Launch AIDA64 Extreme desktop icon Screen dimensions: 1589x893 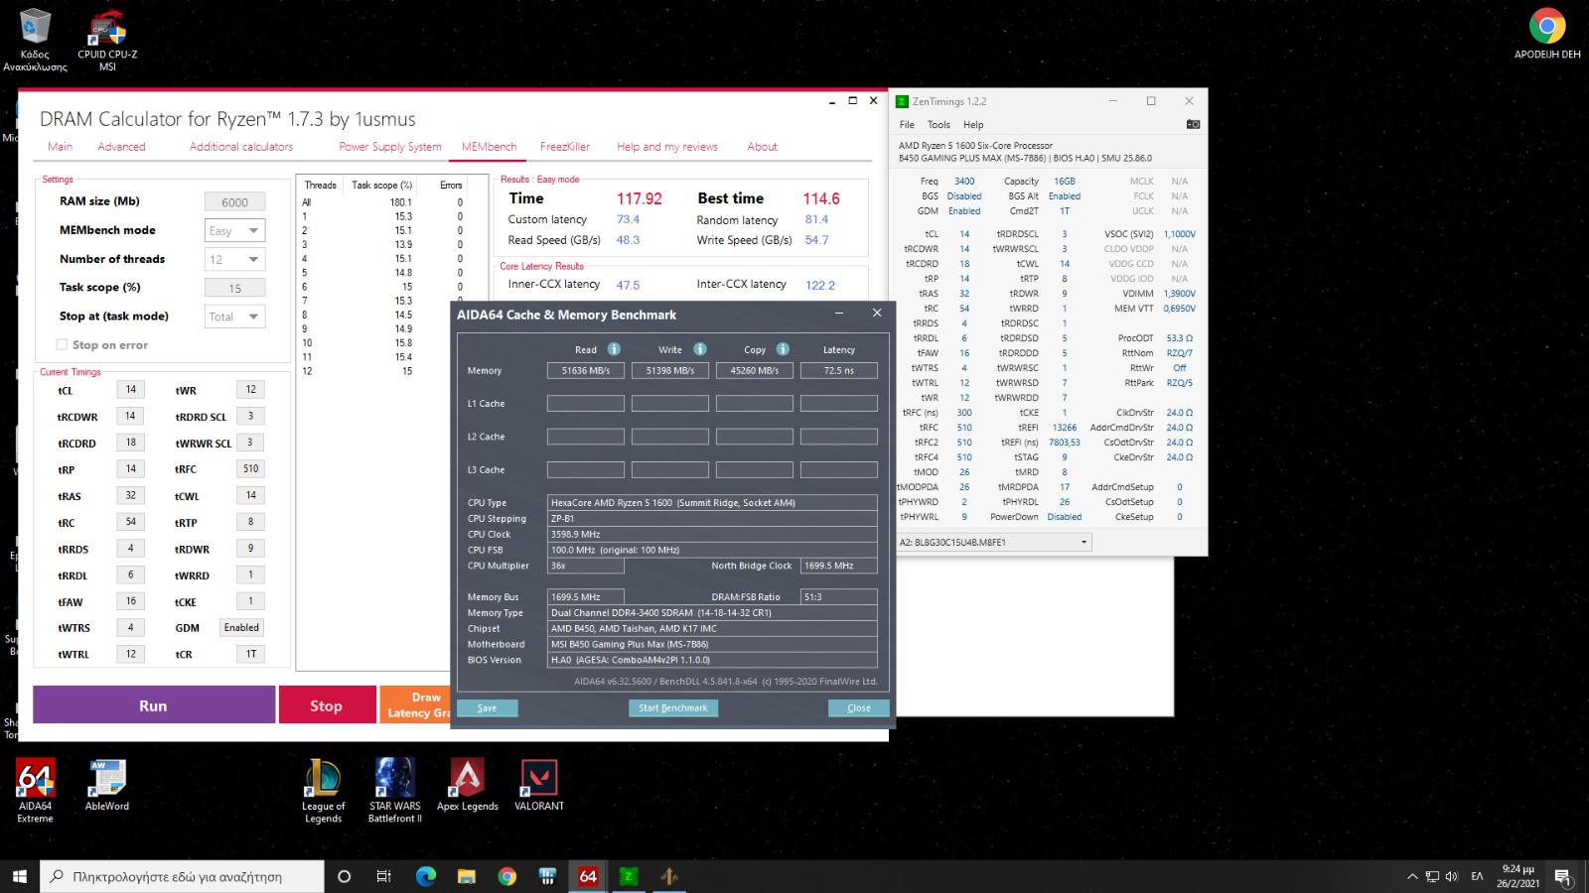tap(35, 791)
